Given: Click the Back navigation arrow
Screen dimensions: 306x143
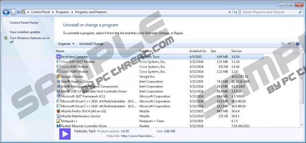Looking at the screenshot, I should click(x=6, y=12).
